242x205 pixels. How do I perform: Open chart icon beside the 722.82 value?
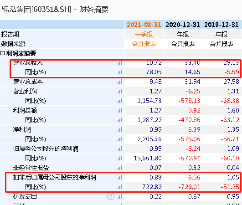[x=120, y=187]
